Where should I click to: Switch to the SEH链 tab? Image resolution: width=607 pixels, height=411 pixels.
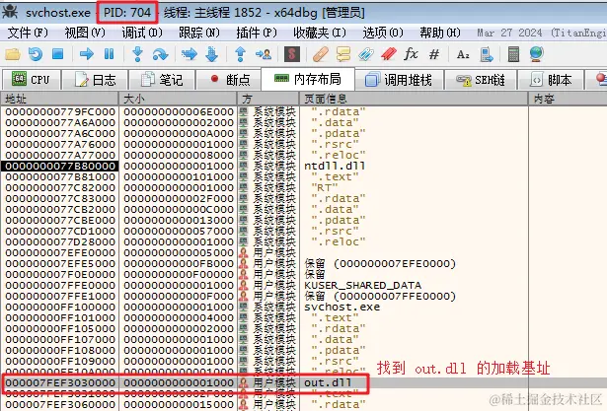click(x=481, y=80)
